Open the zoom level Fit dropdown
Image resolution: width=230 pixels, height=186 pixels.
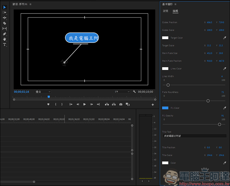[43, 92]
